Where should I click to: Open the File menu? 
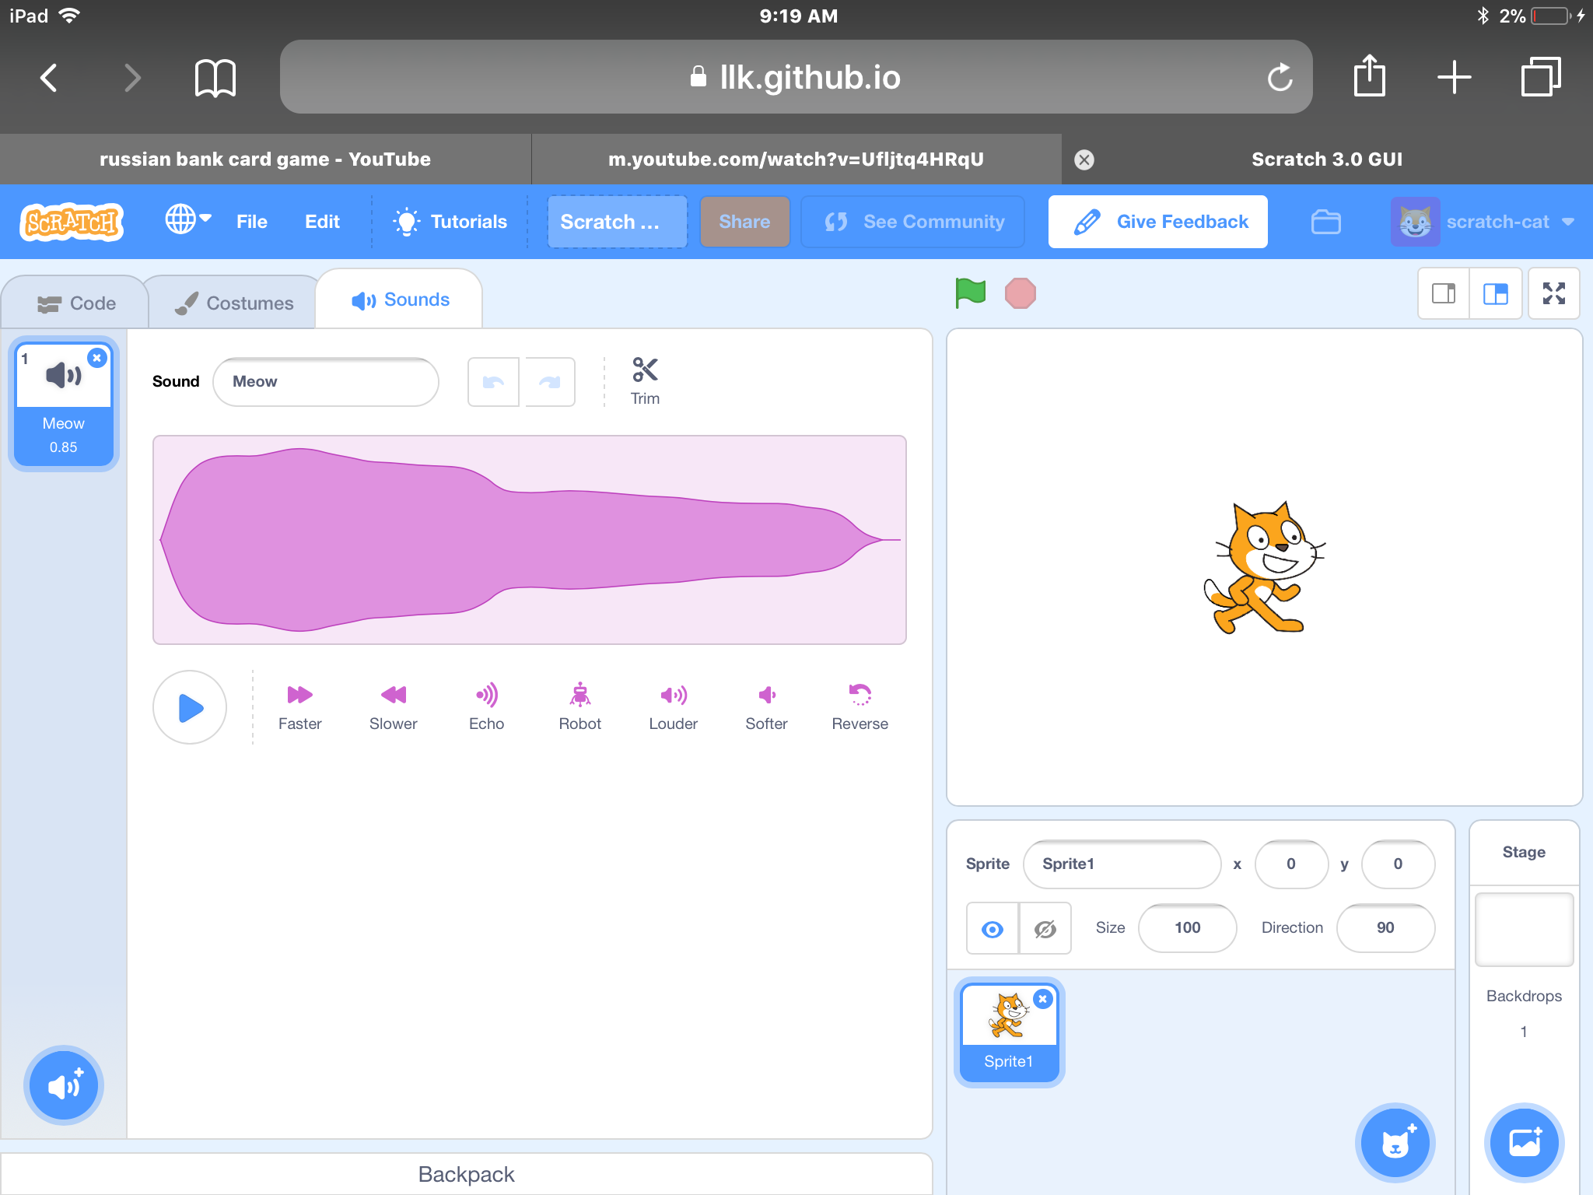point(251,222)
